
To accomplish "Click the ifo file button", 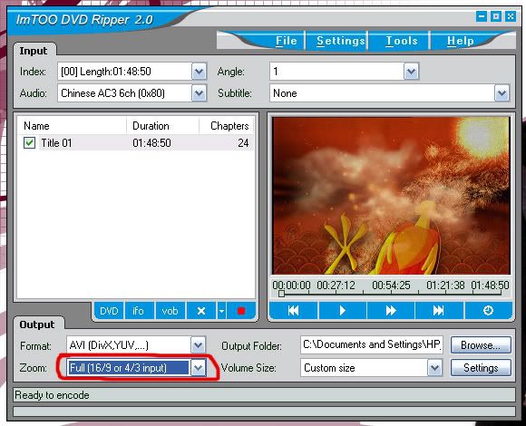I will pos(139,311).
